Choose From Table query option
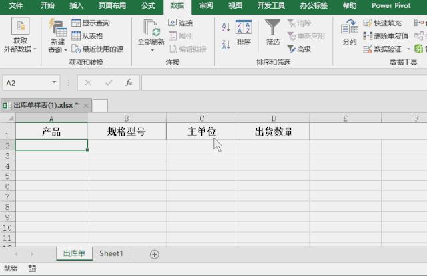Viewport: 427px width, 276px height. click(x=87, y=36)
